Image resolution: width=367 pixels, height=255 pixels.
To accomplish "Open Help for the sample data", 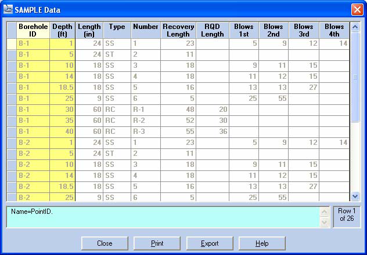I will tap(262, 243).
